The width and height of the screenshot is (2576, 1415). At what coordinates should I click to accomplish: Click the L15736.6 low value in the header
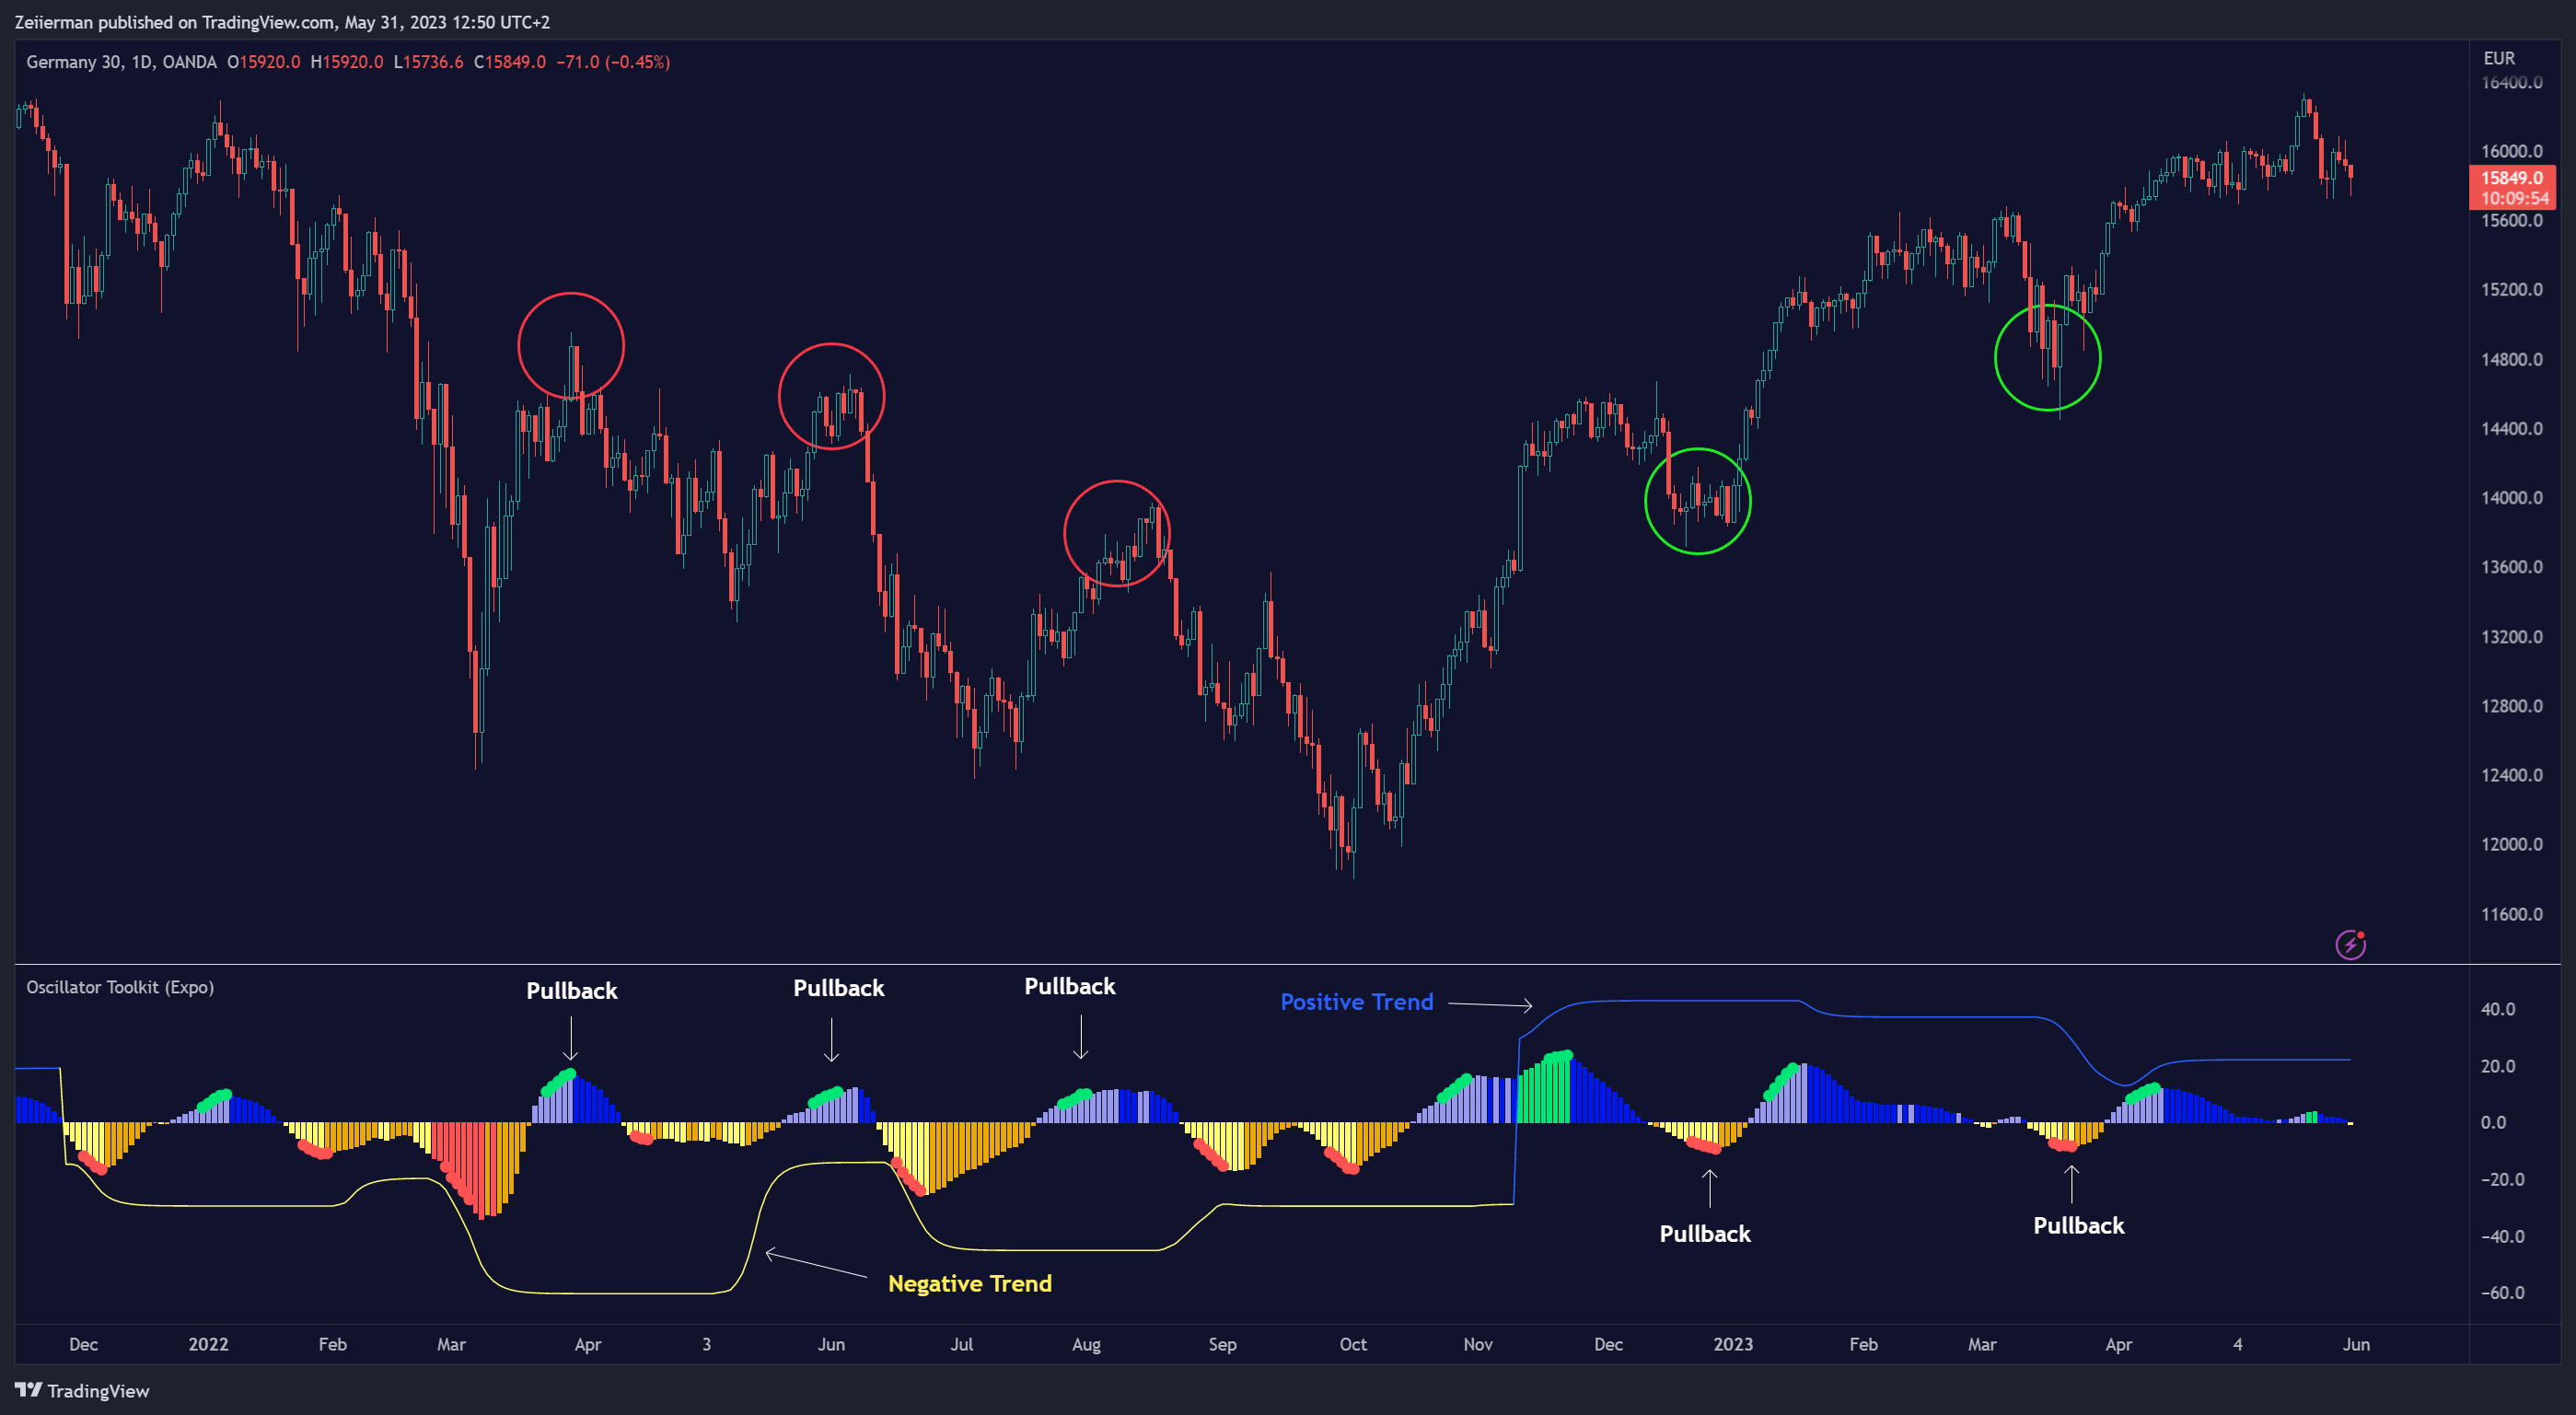coord(428,62)
